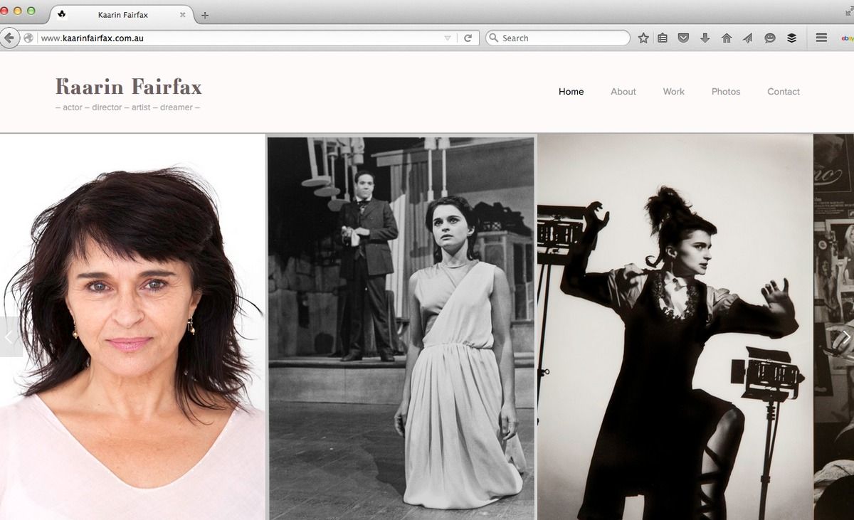Open the black-and-white stage performance photo
This screenshot has height=520, width=854.
[x=401, y=328]
